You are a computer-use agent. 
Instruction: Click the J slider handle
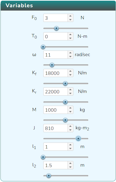pyautogui.click(x=78, y=139)
